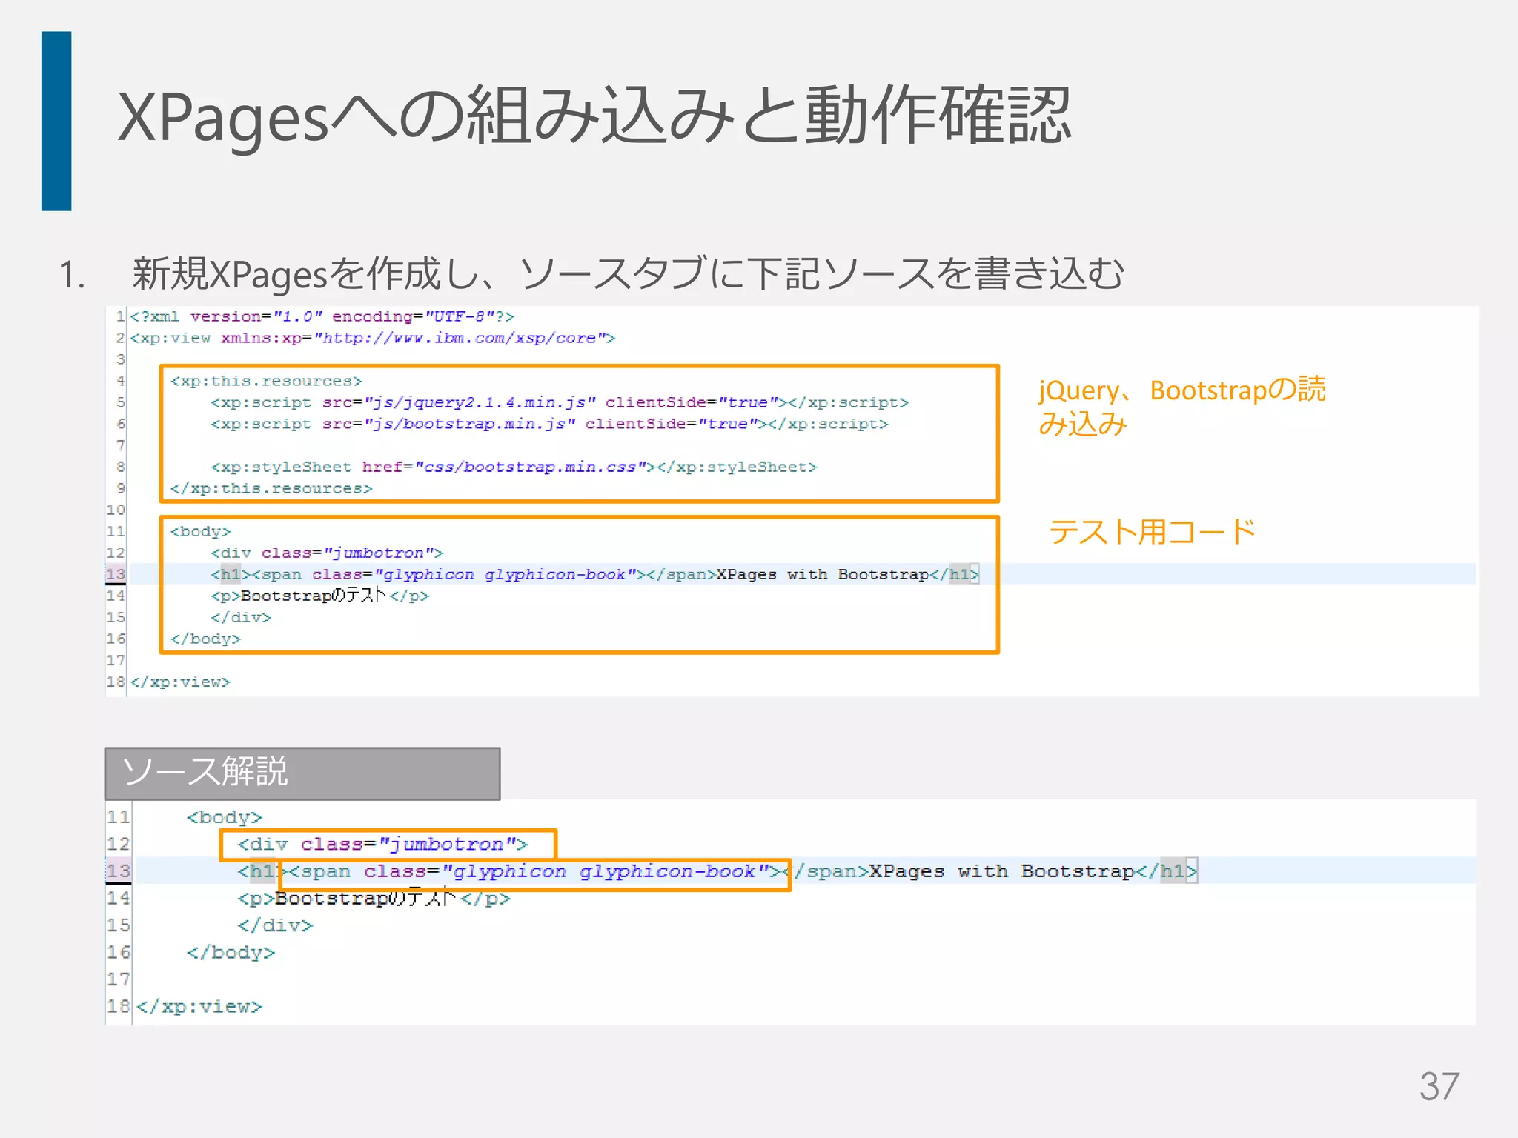Click the bootstrap.min.css styleSheet line
Screen dimensions: 1518x1138
pos(513,467)
